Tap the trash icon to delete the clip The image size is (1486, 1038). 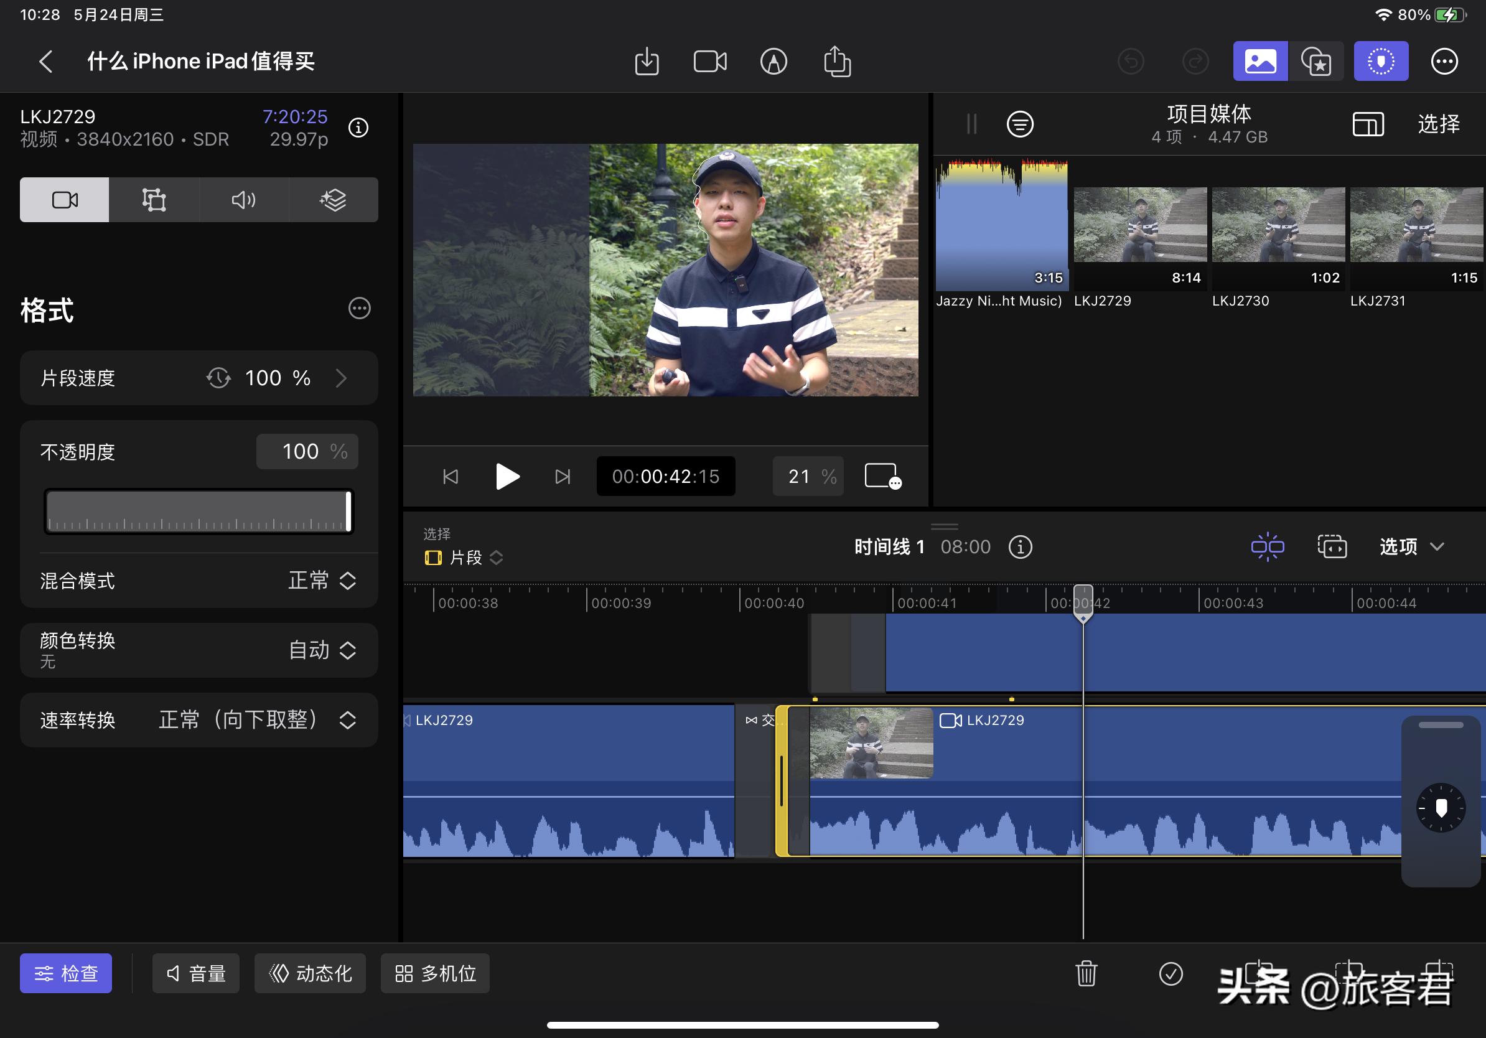(x=1086, y=973)
